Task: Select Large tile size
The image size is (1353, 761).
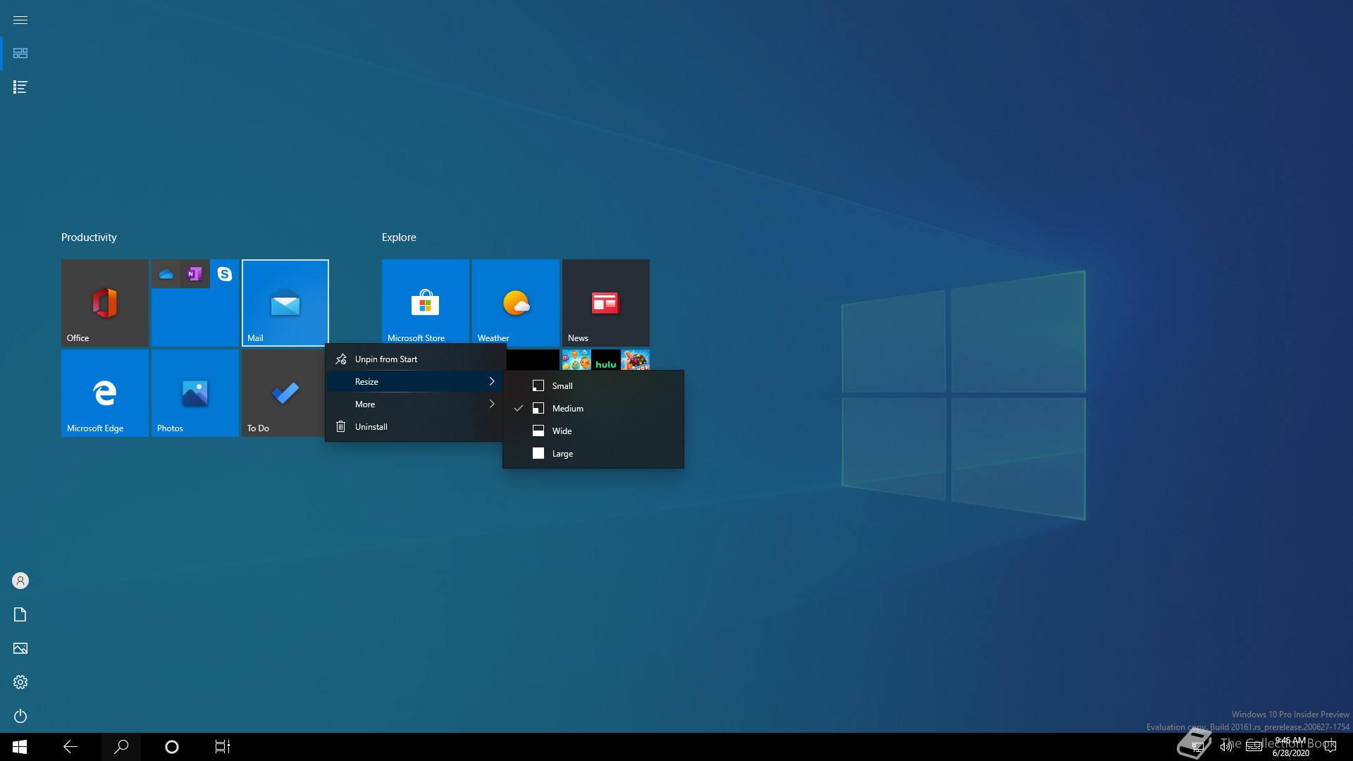Action: pos(593,454)
